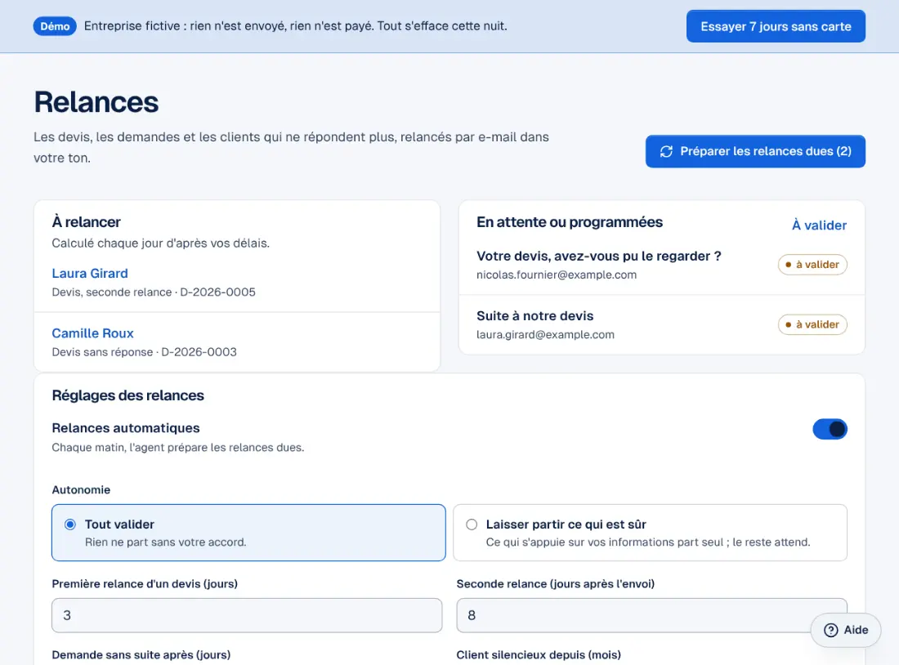Click the "À relancer" card title
Viewport: 899px width, 665px height.
[86, 222]
